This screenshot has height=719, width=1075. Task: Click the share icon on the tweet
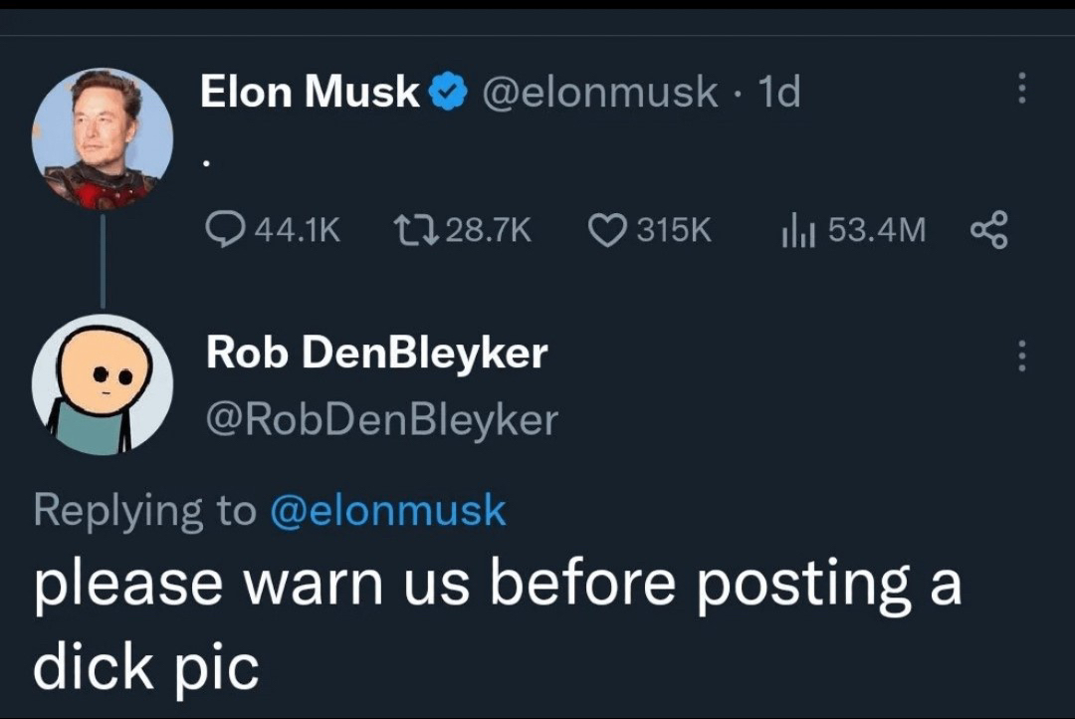click(x=988, y=230)
